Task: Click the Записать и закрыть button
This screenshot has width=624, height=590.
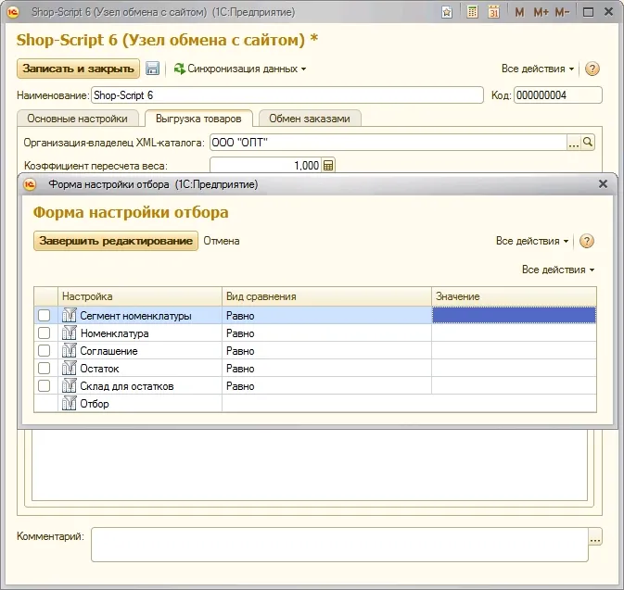Action: click(78, 69)
